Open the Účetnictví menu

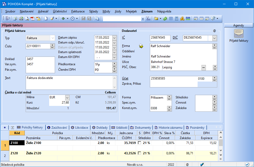click(60, 11)
